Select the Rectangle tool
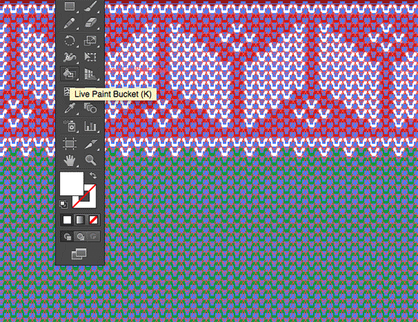418x322 pixels. tap(70, 6)
